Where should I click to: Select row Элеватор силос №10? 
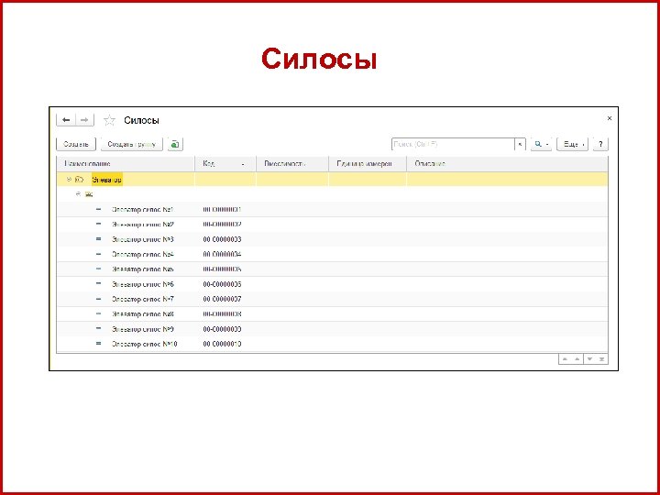[x=332, y=344]
